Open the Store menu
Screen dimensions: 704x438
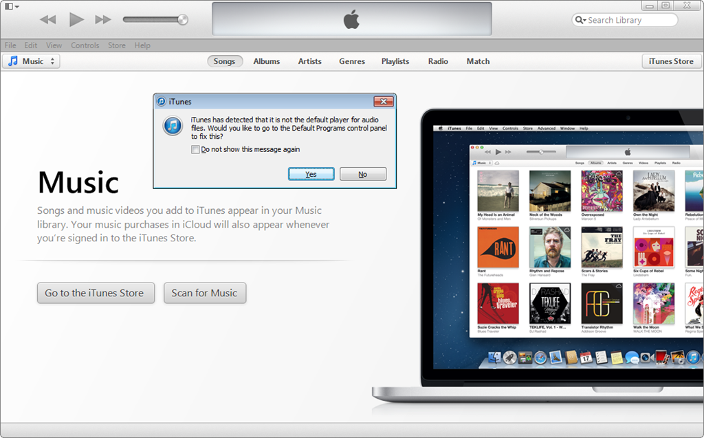click(117, 45)
